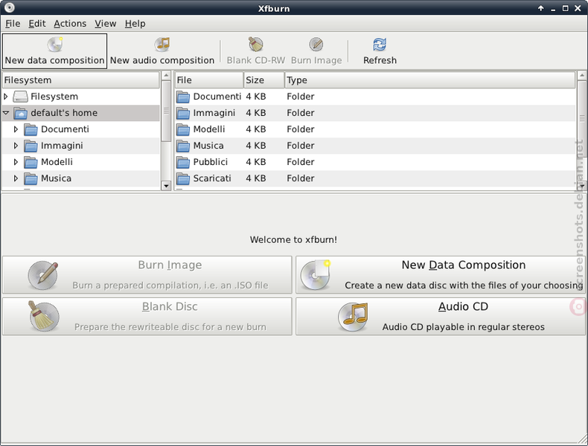Click Modelli folder icon in file list
Image resolution: width=588 pixels, height=446 pixels.
[x=183, y=129]
